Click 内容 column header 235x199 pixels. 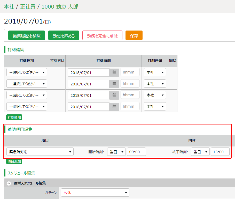point(192,141)
